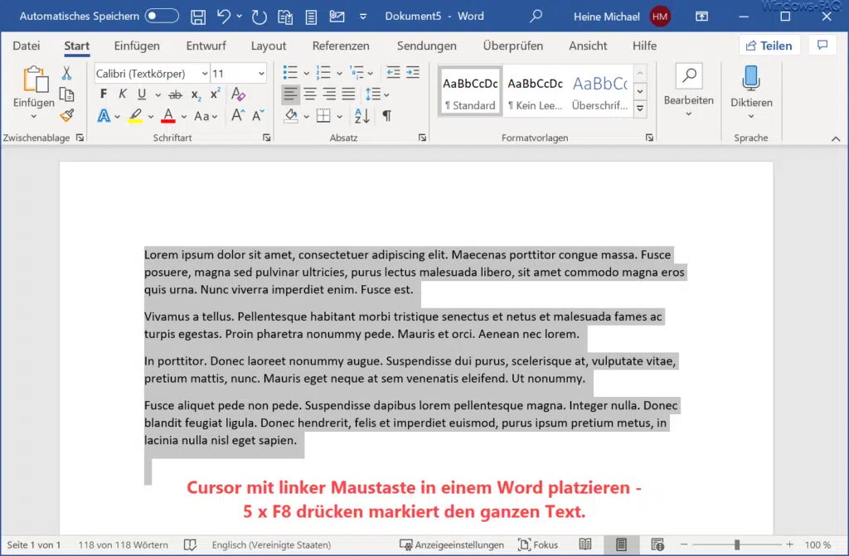Screen dimensions: 849x556
Task: Switch to the Einfügen ribbon tab
Action: point(136,46)
